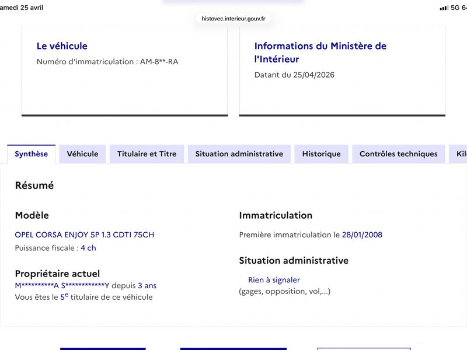Go to the Historique tab
Viewport: 467px width, 350px height.
pos(322,154)
